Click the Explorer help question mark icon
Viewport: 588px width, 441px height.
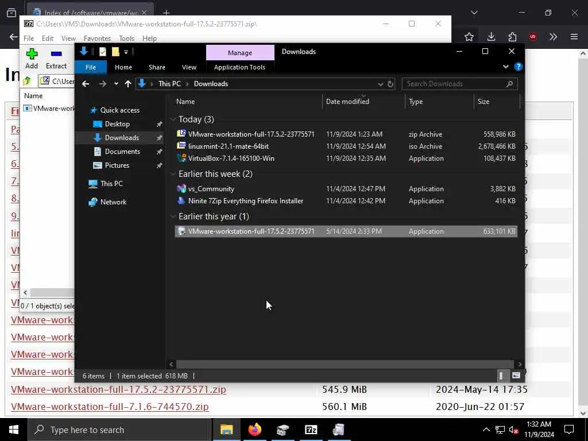[519, 67]
